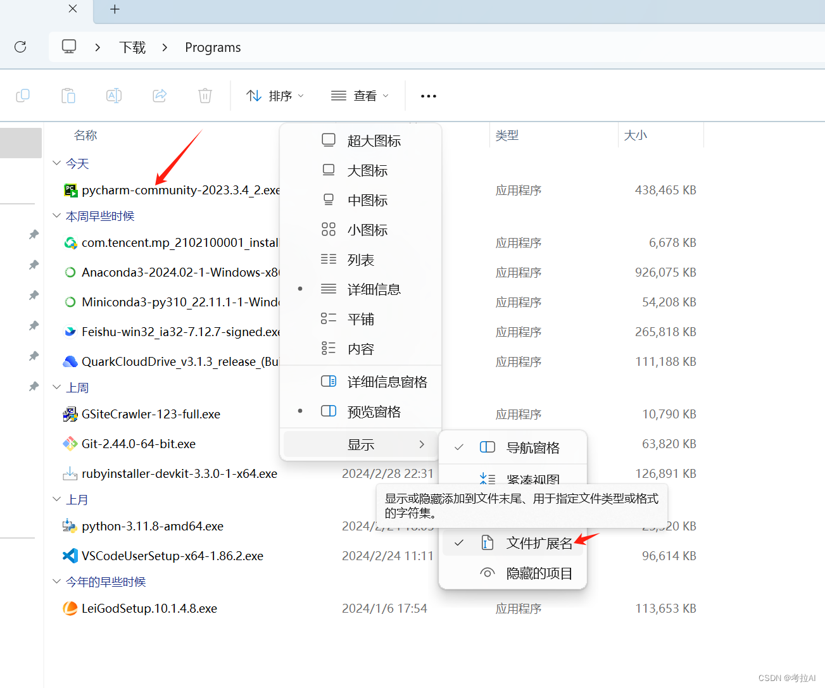Image resolution: width=825 pixels, height=688 pixels.
Task: Sort by the 名称 column header
Action: click(85, 135)
